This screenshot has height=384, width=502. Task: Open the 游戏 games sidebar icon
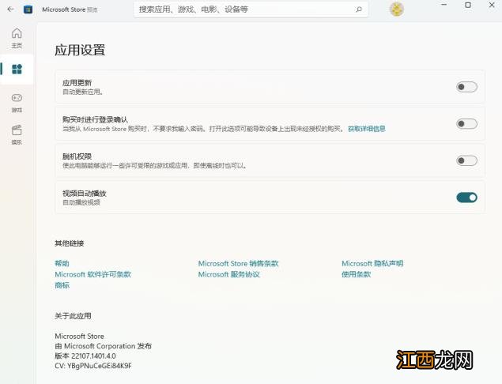(x=17, y=103)
